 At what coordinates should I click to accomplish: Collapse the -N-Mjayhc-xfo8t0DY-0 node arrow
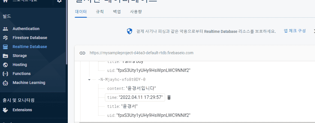click(89, 80)
